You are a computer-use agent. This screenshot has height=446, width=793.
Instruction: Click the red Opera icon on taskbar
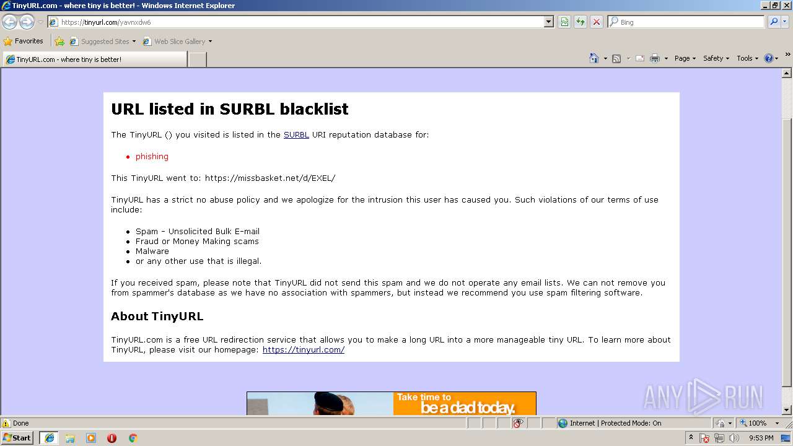tap(112, 438)
